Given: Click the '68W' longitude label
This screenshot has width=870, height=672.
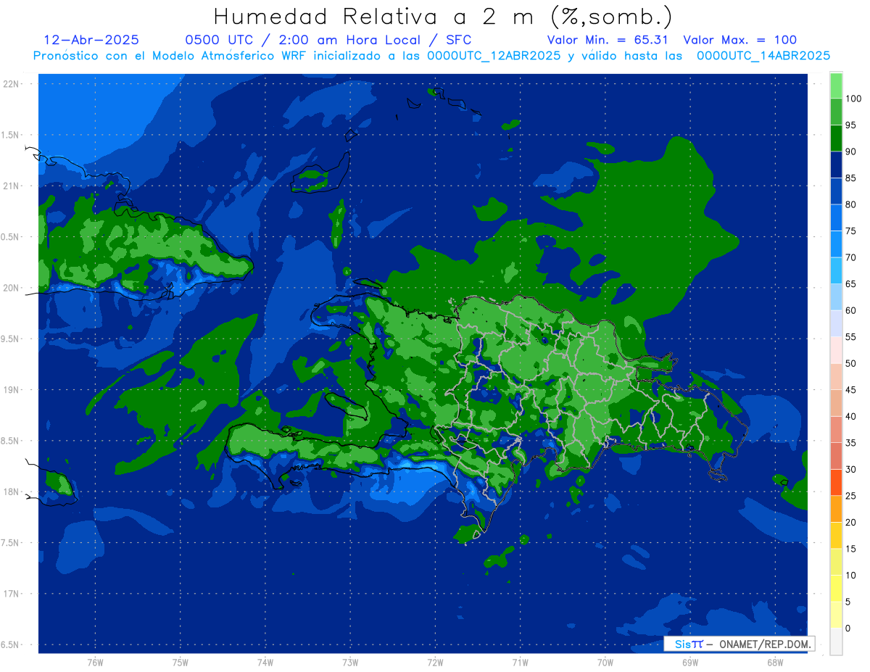Looking at the screenshot, I should pyautogui.click(x=775, y=662).
